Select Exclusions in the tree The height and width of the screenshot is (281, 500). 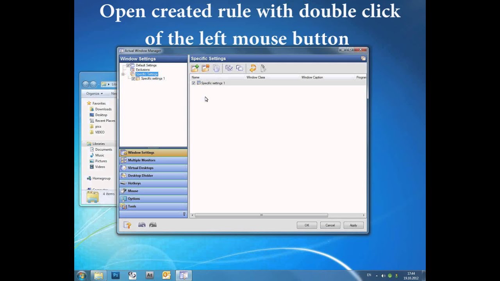tap(143, 69)
